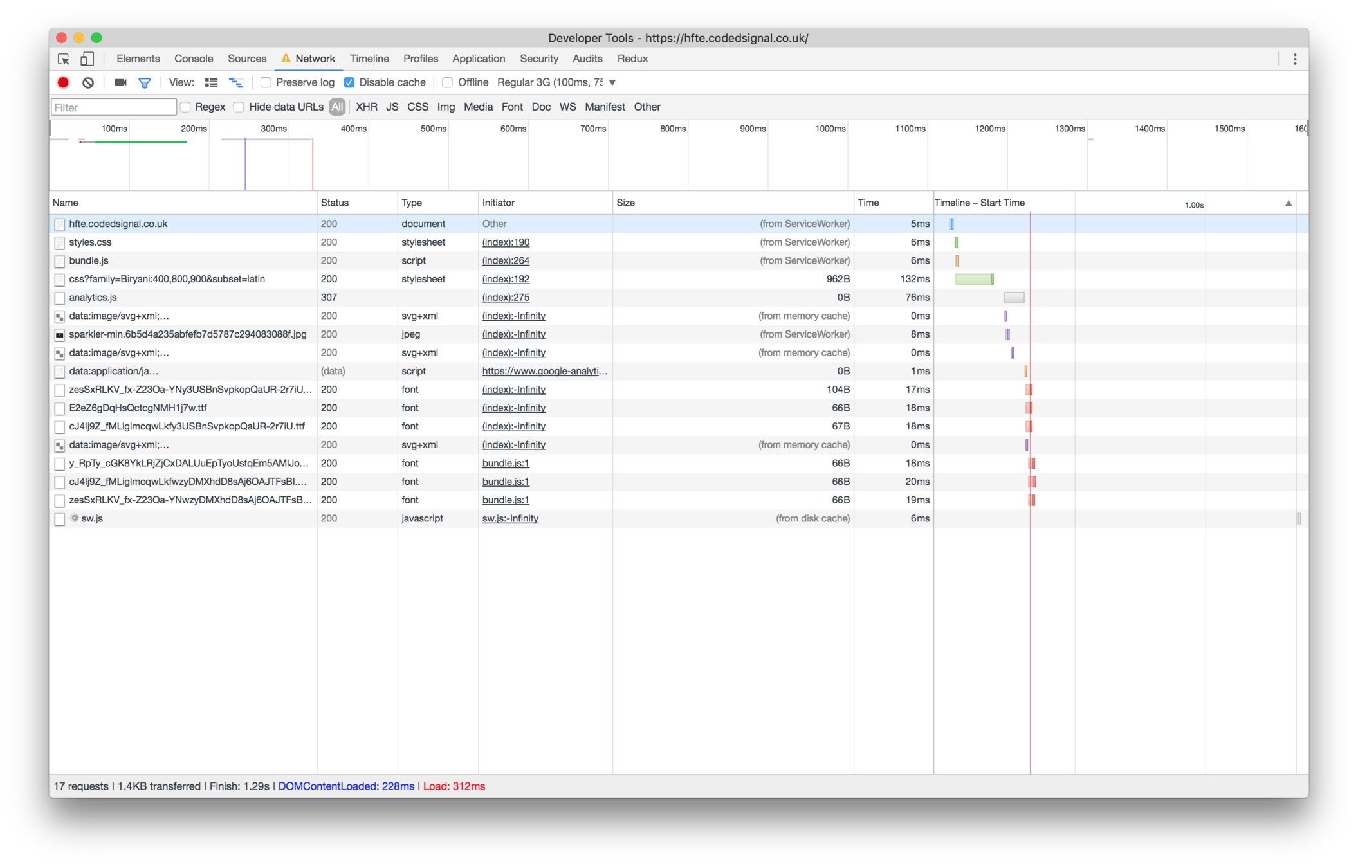
Task: Enable the Offline checkbox
Action: point(448,82)
